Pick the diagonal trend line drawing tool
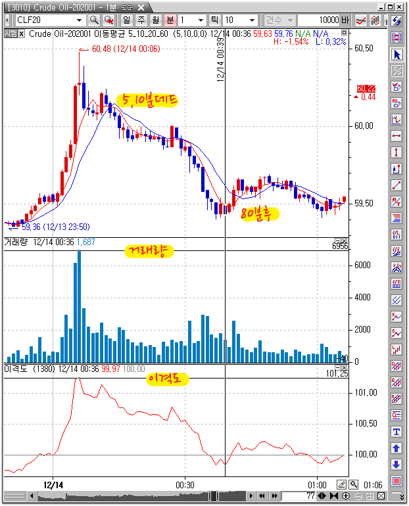 click(397, 185)
